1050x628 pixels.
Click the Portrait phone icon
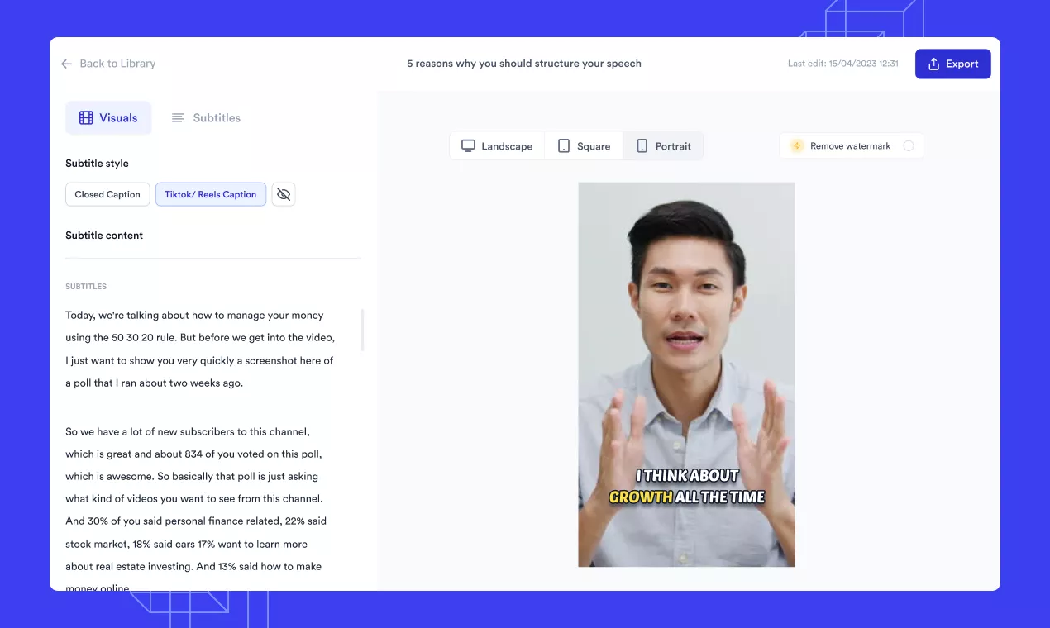[x=642, y=146]
